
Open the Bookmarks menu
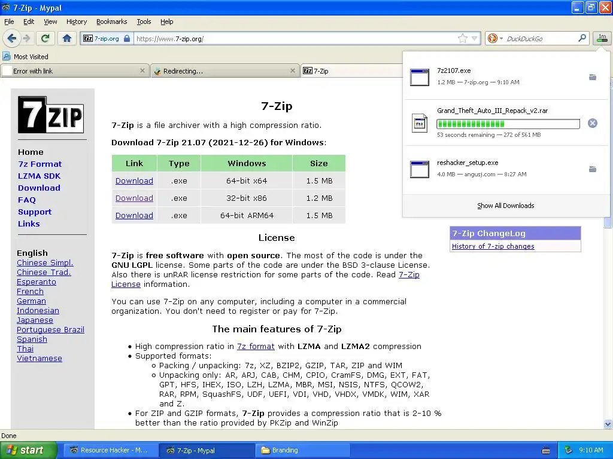point(112,22)
